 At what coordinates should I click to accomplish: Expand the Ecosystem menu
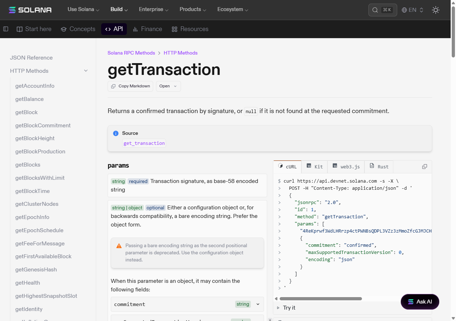tap(233, 10)
